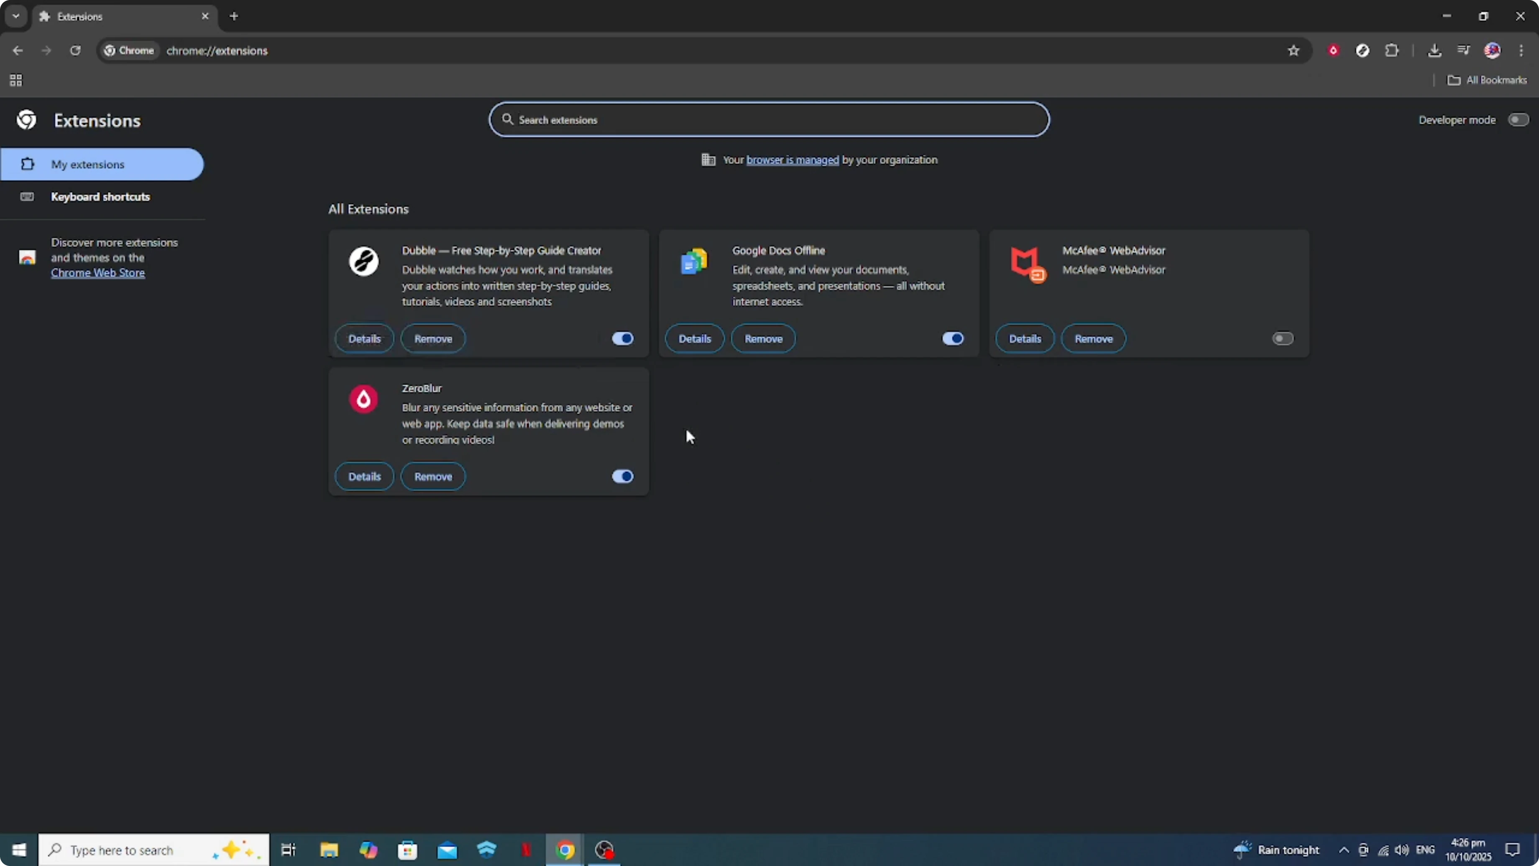
Task: Open Chrome three-dot menu
Action: pyautogui.click(x=1521, y=51)
